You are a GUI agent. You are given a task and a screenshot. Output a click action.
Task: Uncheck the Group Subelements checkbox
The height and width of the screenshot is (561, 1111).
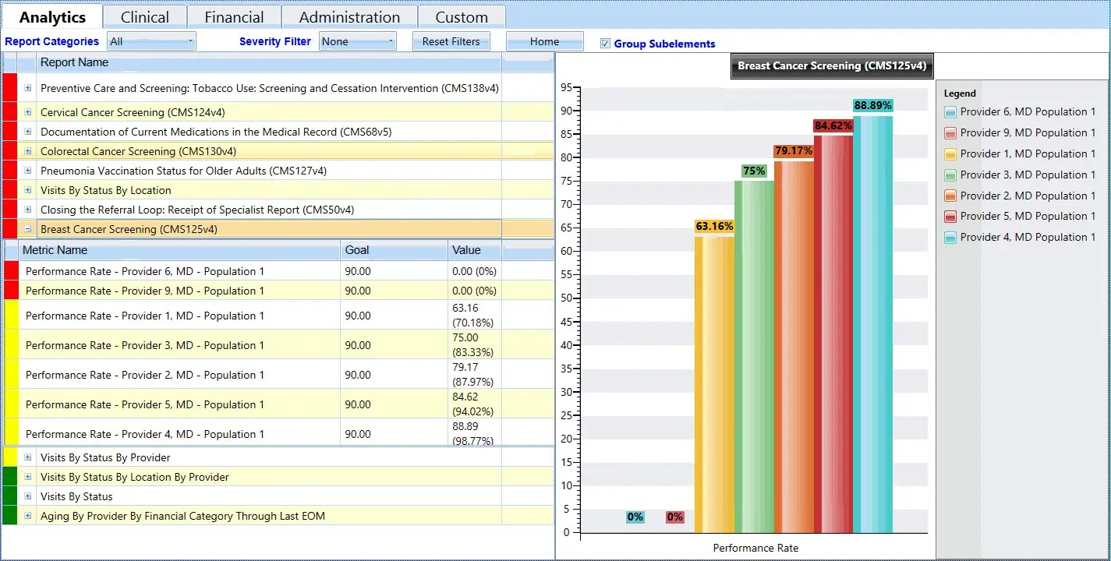[x=606, y=44]
